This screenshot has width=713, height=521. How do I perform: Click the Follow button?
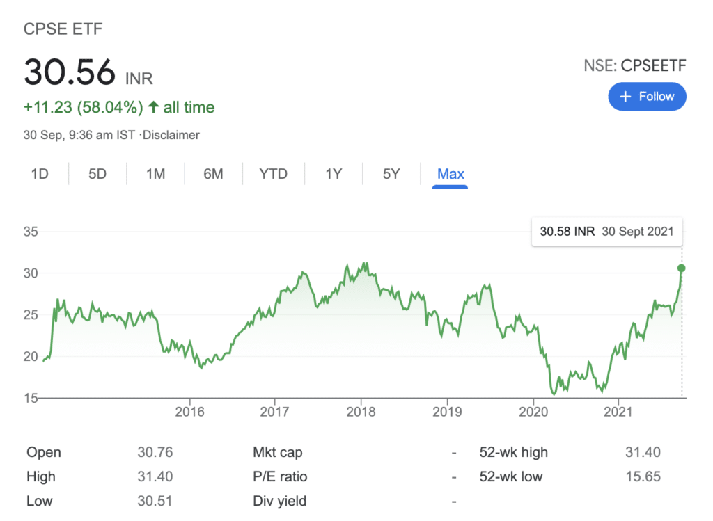647,96
